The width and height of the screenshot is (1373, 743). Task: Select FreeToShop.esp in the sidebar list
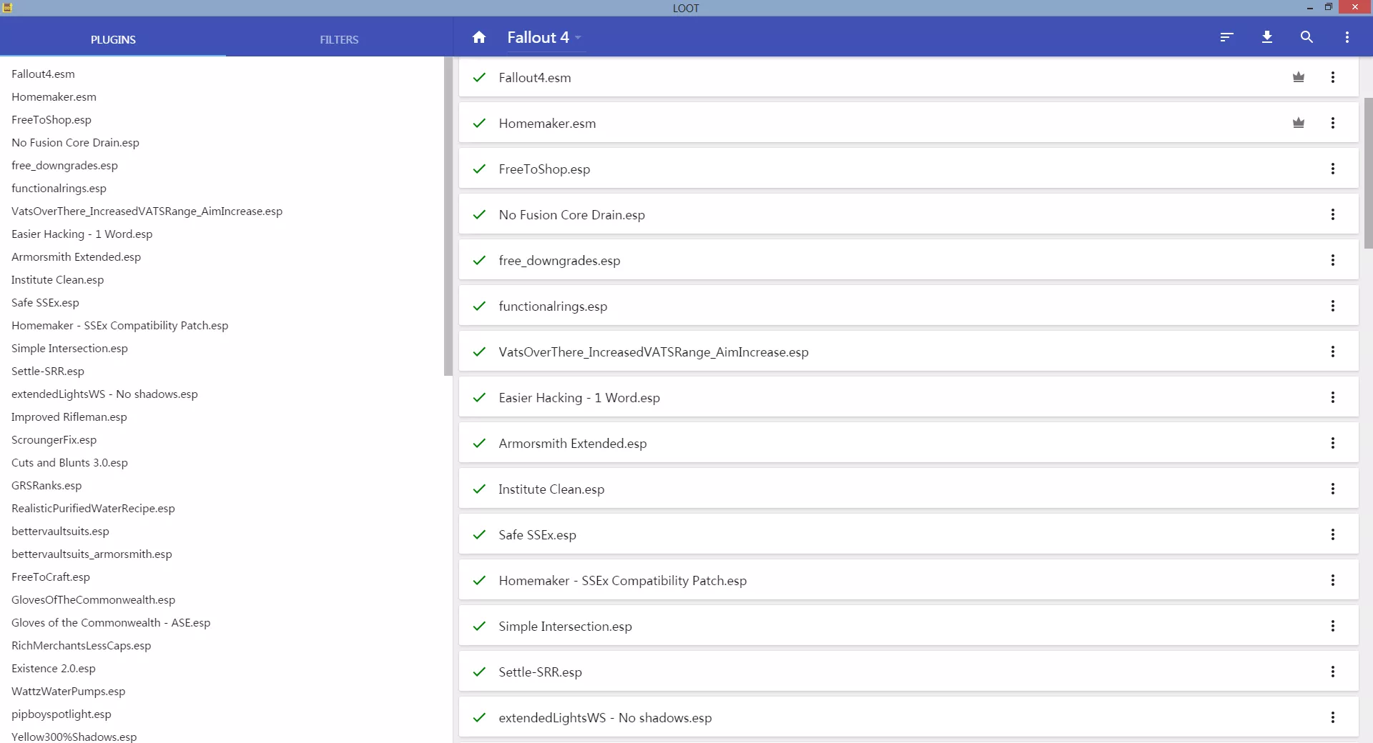tap(51, 119)
